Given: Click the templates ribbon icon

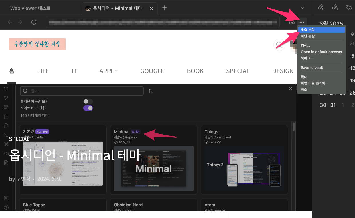Looking at the screenshot, I should click(6, 126).
